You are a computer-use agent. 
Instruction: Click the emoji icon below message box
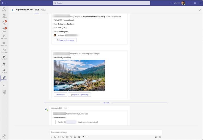coord(55,137)
